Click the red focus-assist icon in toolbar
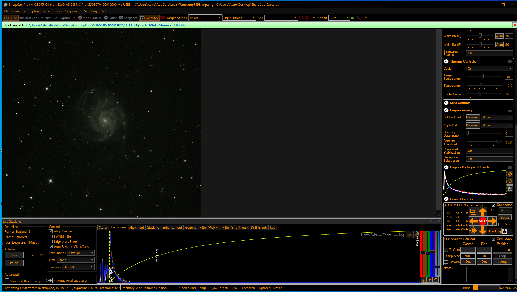517x292 pixels. point(359,18)
